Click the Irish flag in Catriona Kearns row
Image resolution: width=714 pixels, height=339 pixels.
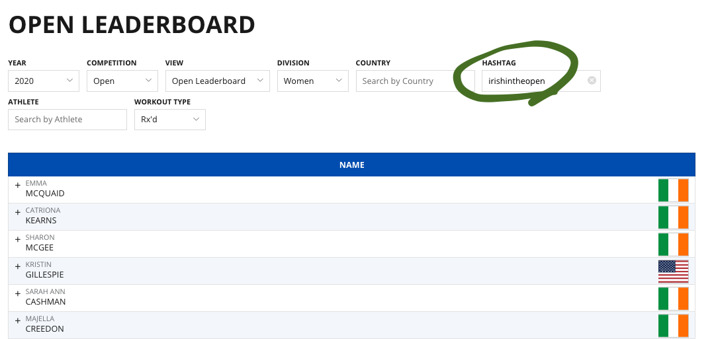(x=673, y=217)
